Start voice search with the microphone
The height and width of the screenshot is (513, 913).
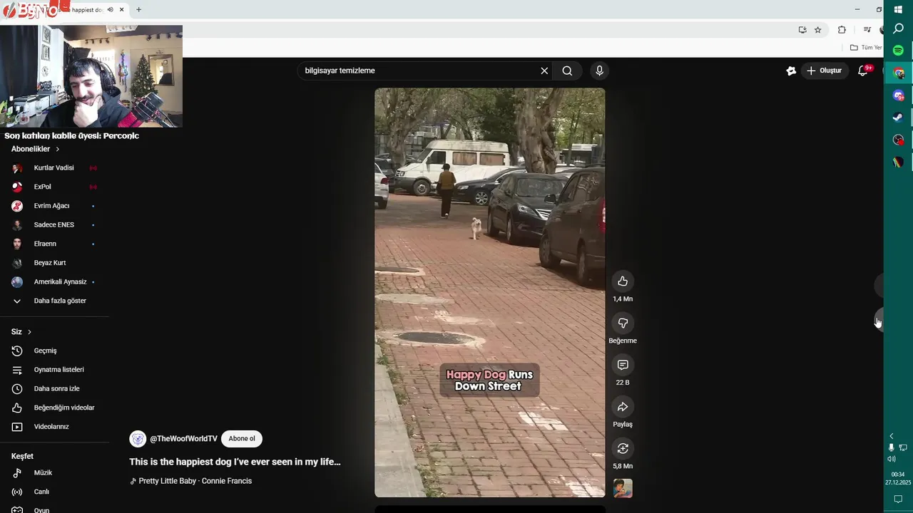point(599,71)
